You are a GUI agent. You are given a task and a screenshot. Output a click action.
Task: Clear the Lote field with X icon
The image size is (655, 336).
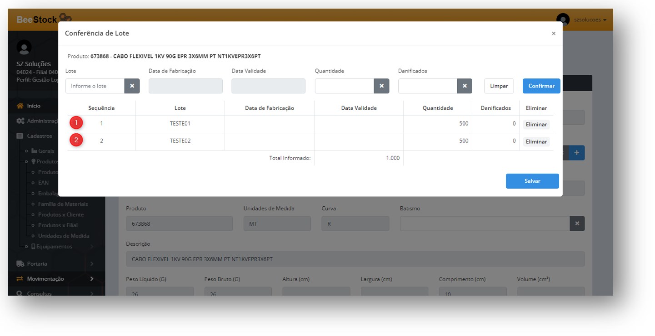click(x=132, y=86)
